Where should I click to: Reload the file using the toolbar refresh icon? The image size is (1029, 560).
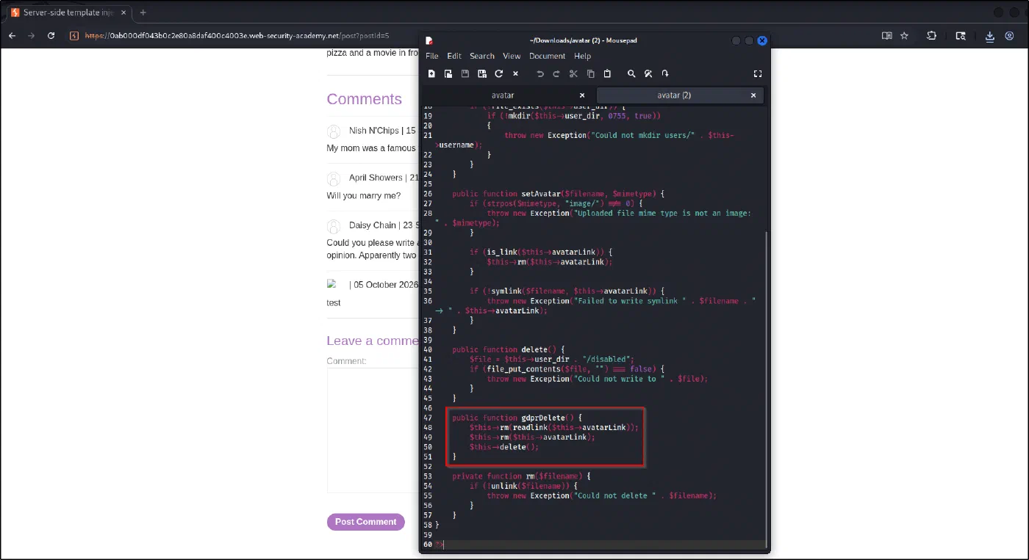(x=498, y=73)
